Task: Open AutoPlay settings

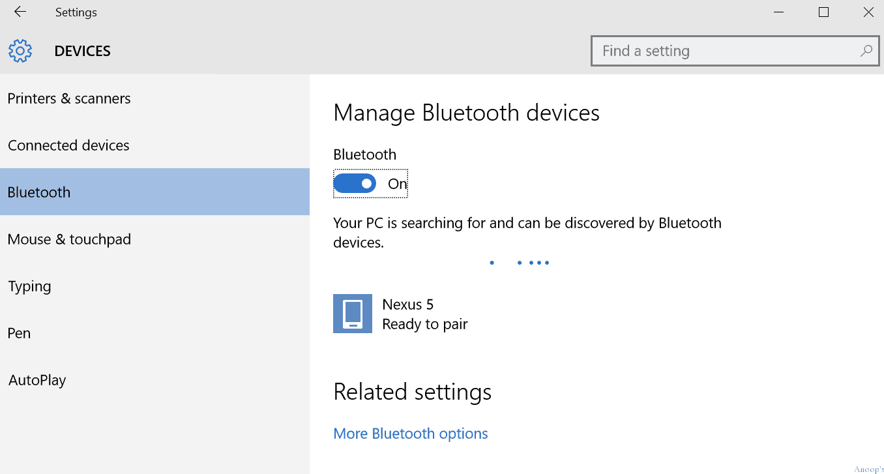Action: [x=155, y=380]
